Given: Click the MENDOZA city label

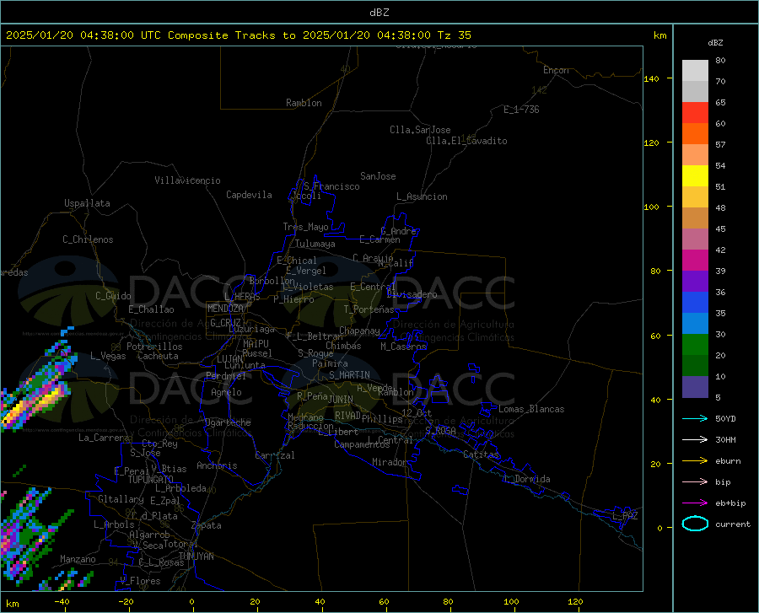Looking at the screenshot, I should point(225,309).
